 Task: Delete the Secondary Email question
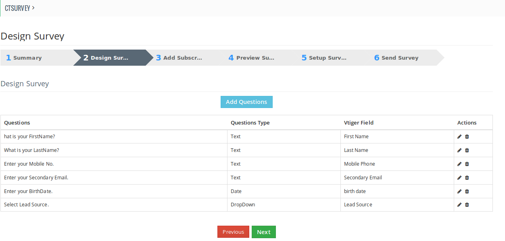467,178
